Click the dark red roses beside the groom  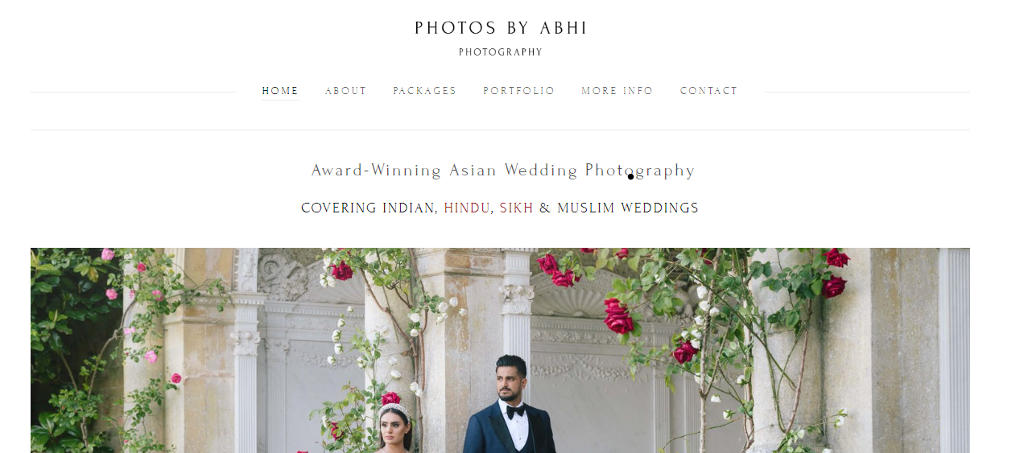(619, 317)
